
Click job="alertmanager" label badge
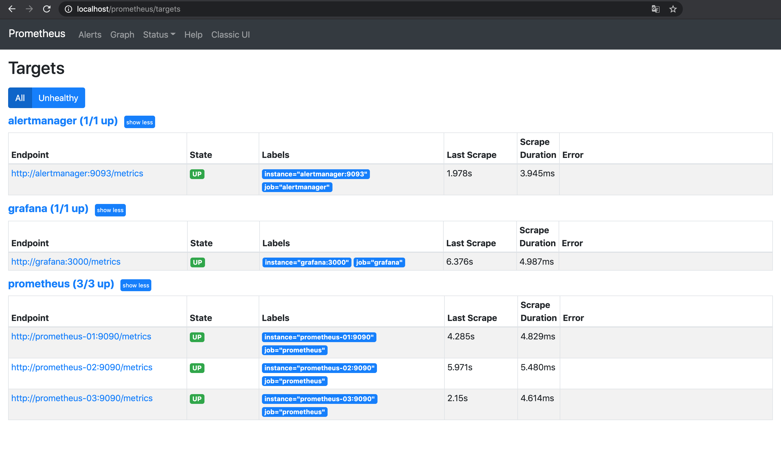[x=297, y=187]
